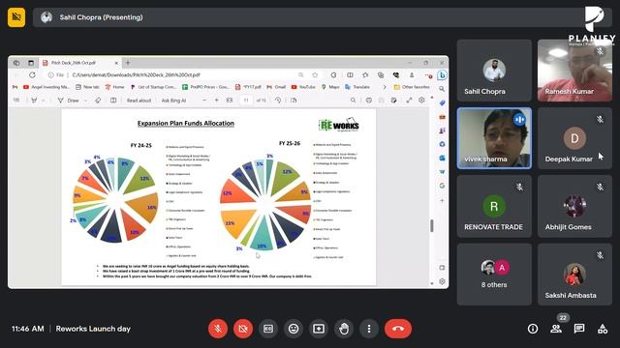Enter full screen PDF icon
The height and width of the screenshot is (348, 620).
point(409,101)
